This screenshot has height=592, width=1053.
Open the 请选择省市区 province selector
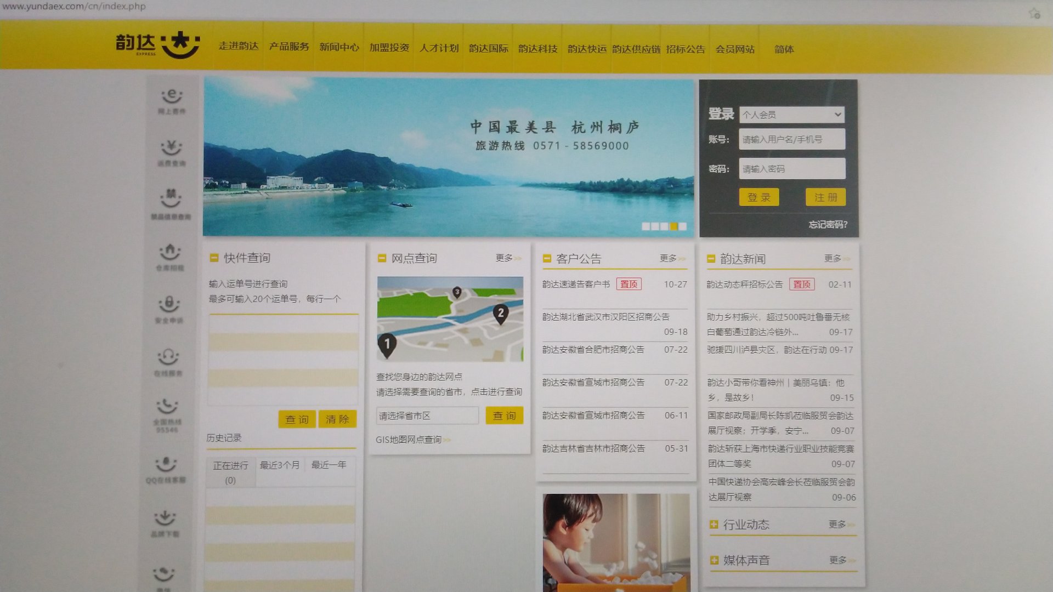[427, 415]
